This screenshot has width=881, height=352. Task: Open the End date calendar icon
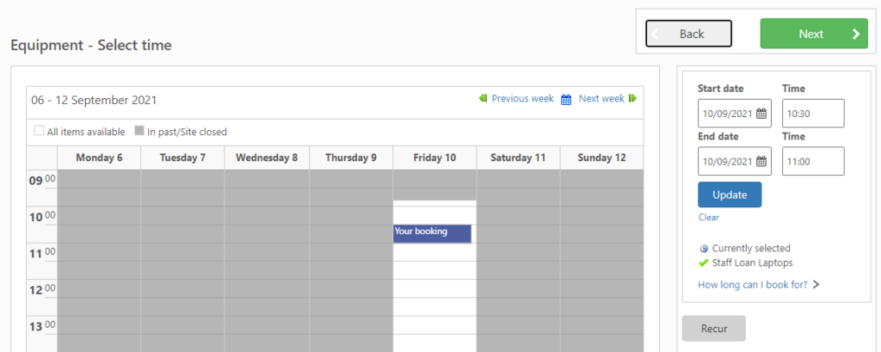tap(761, 162)
